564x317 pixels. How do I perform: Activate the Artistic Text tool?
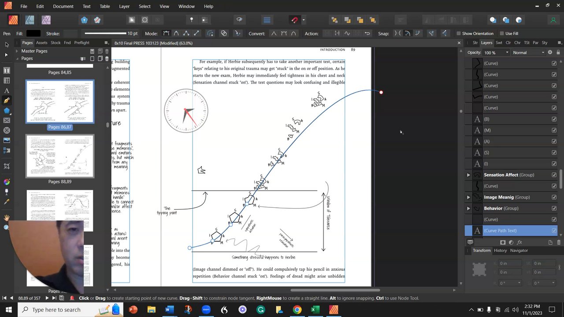7,91
